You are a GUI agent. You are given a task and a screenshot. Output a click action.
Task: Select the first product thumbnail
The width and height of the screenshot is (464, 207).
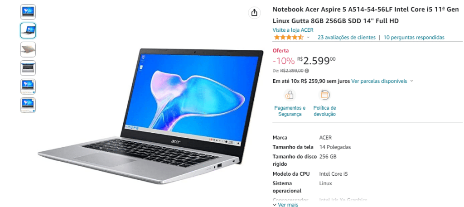tap(28, 12)
